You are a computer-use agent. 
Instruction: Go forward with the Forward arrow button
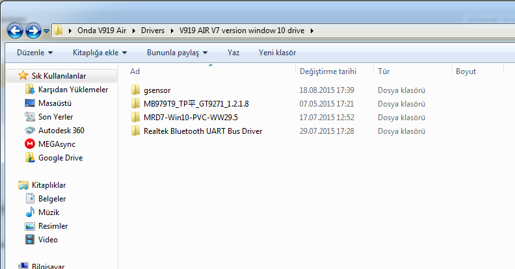(33, 31)
